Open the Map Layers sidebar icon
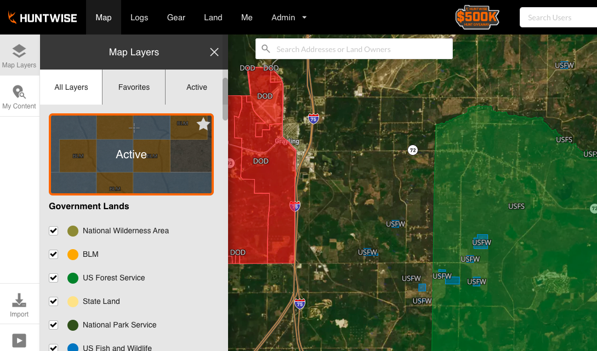 tap(19, 55)
